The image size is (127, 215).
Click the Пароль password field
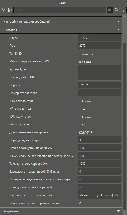(x=99, y=85)
